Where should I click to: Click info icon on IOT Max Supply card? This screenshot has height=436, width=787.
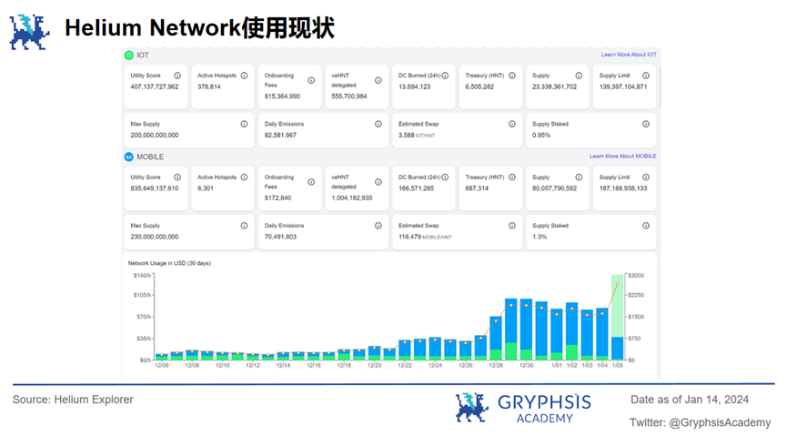[x=244, y=124]
